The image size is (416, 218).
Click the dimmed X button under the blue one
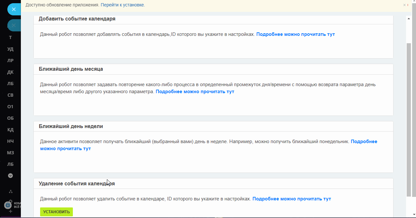[x=13, y=25]
